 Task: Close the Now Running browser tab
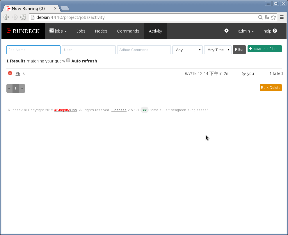(x=55, y=8)
